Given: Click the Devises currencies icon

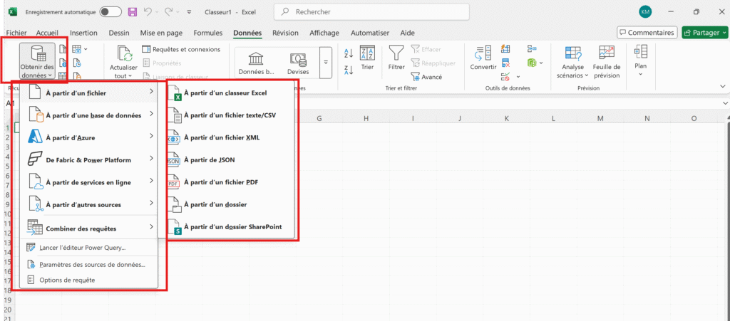Looking at the screenshot, I should pos(298,59).
